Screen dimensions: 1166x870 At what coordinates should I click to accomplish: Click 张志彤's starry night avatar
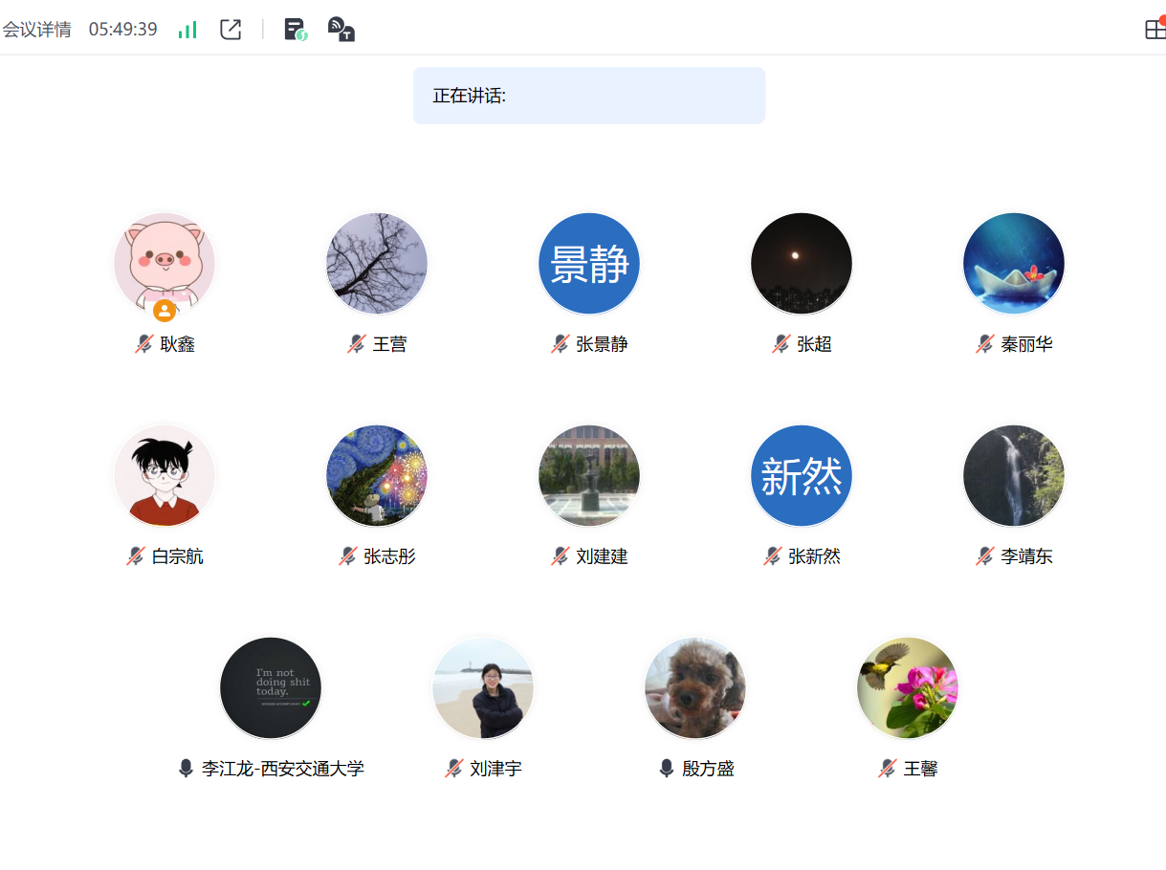(377, 476)
